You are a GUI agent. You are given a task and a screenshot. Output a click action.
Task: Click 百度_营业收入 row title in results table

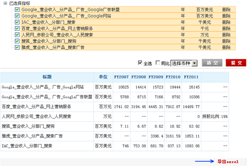36,107
